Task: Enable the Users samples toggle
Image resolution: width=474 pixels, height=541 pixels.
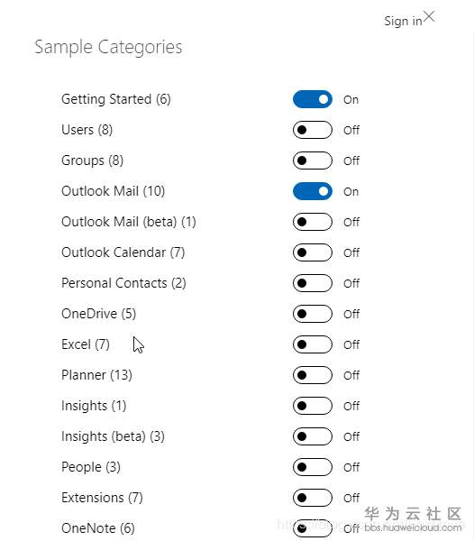Action: (313, 130)
